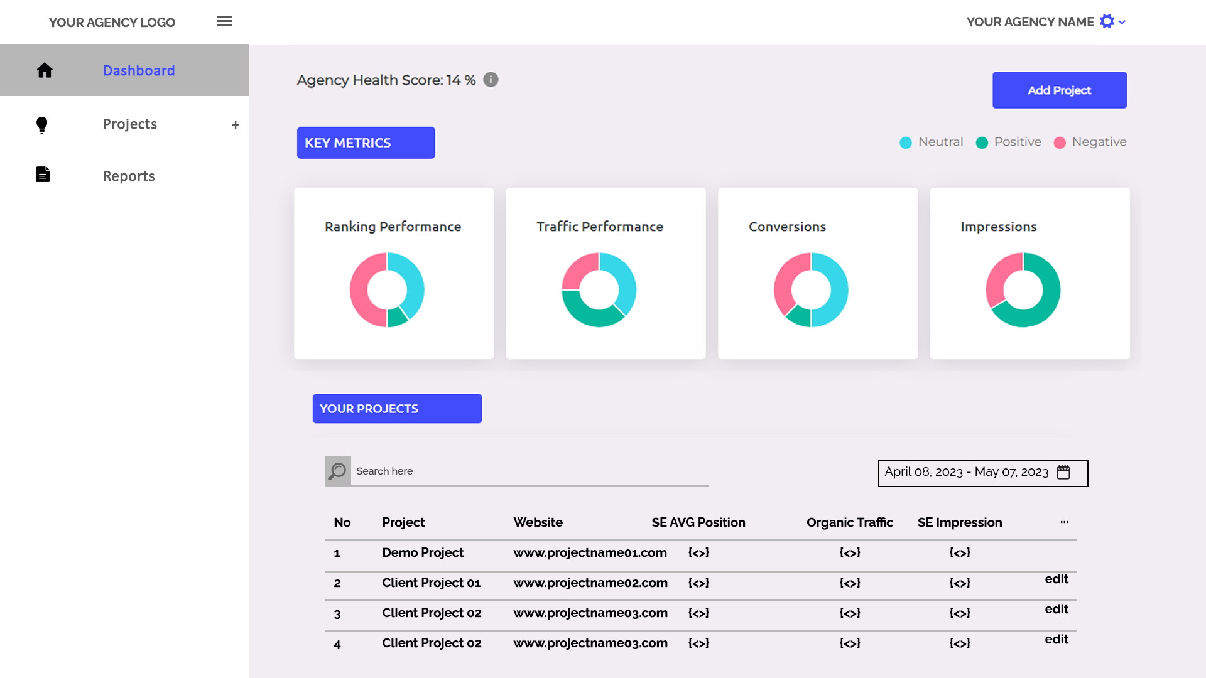Click the agency settings gear icon
The image size is (1206, 678).
pyautogui.click(x=1107, y=21)
